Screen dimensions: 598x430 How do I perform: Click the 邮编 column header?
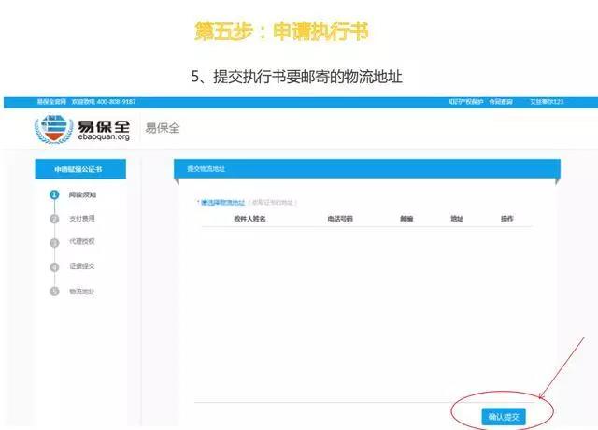pyautogui.click(x=406, y=219)
